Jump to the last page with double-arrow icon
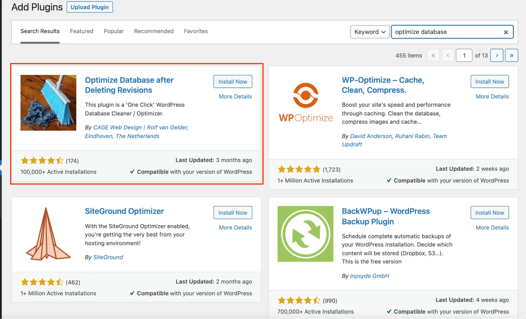This screenshot has width=526, height=319. pos(512,55)
